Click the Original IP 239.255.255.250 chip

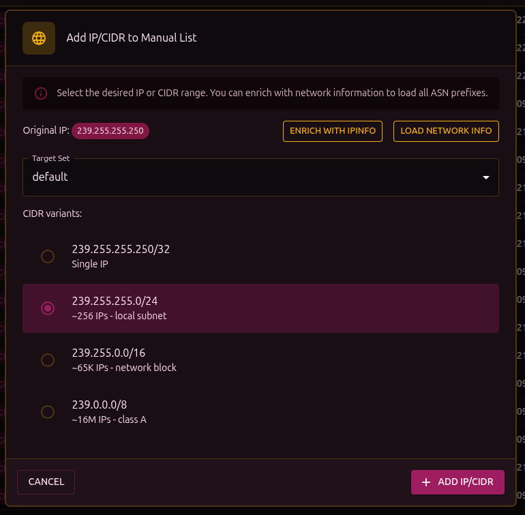110,130
